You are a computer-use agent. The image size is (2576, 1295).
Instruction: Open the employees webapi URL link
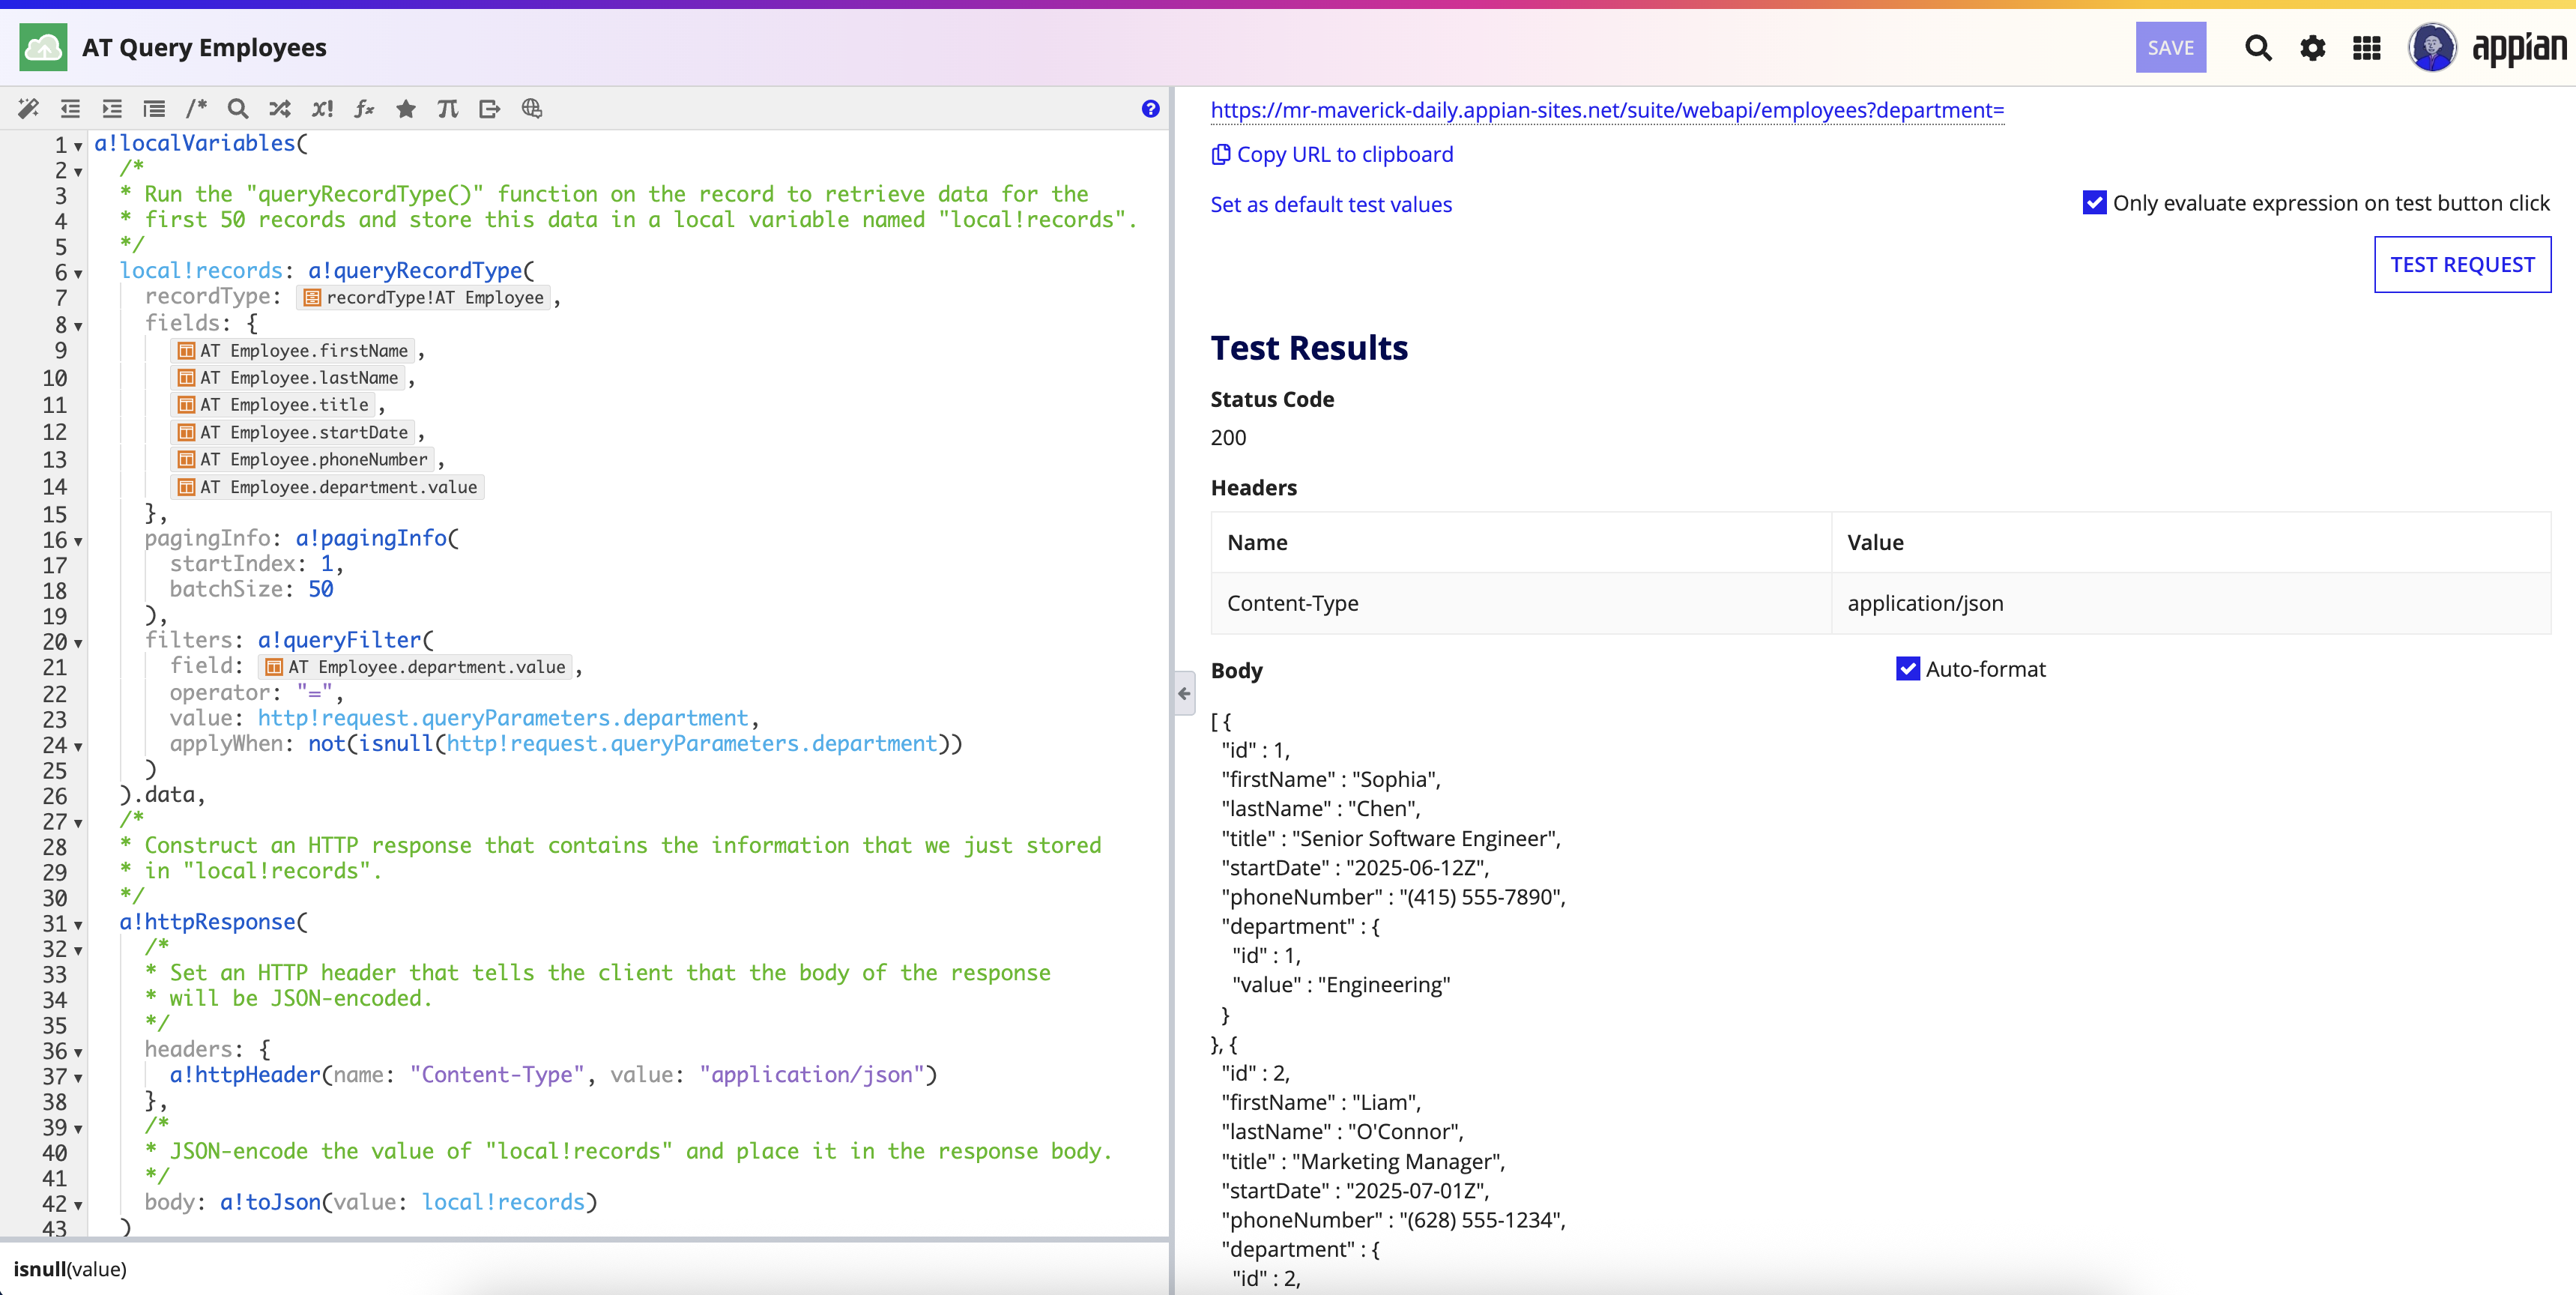[1607, 110]
